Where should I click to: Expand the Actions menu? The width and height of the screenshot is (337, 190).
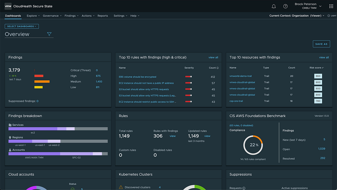click(88, 16)
